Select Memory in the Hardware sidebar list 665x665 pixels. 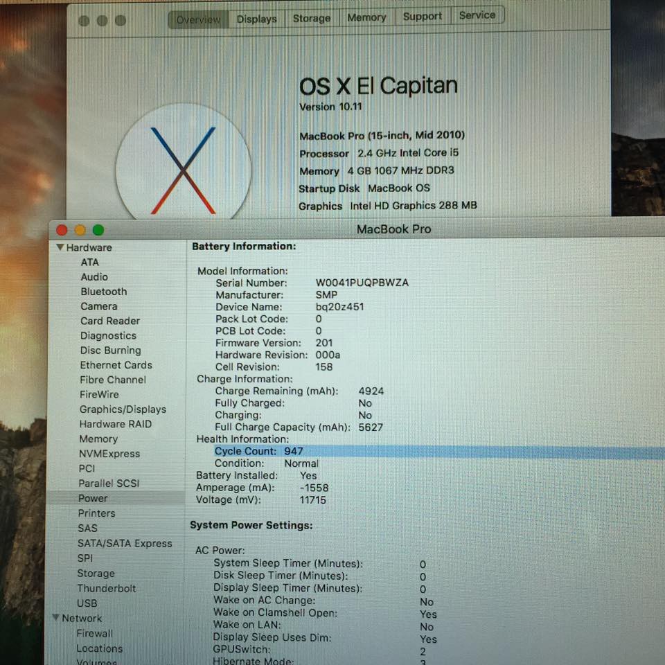[98, 439]
